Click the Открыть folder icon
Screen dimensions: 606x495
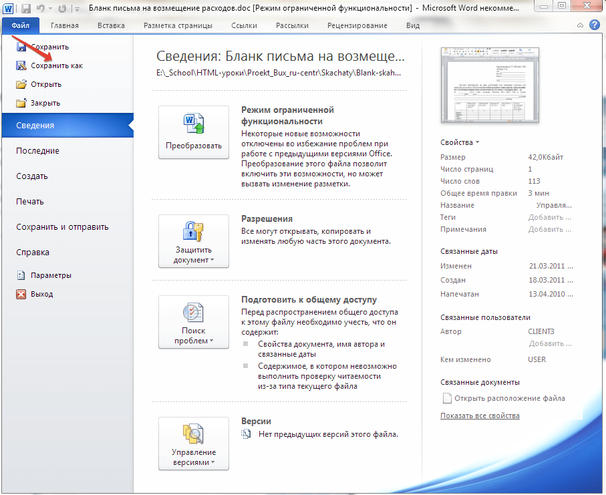pos(21,84)
